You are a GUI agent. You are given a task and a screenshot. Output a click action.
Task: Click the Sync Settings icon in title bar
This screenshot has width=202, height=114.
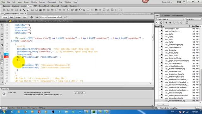pyautogui.click(x=179, y=2)
